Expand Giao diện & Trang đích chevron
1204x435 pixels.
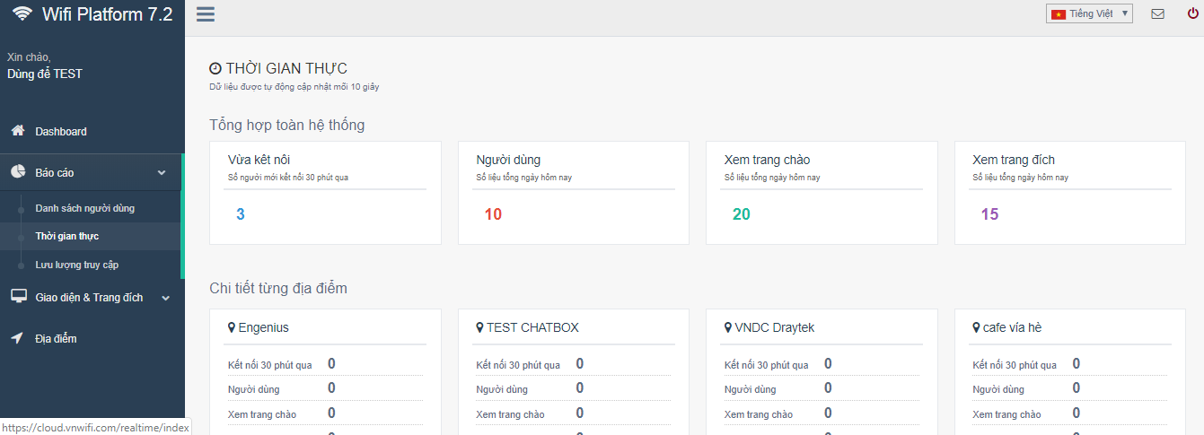point(165,298)
